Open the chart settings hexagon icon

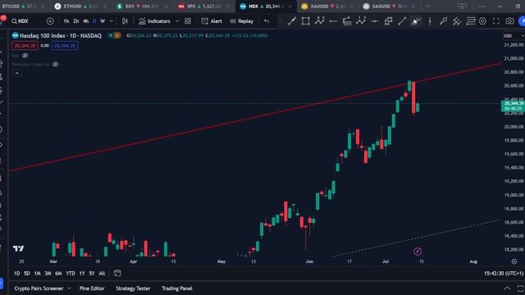[x=482, y=21]
